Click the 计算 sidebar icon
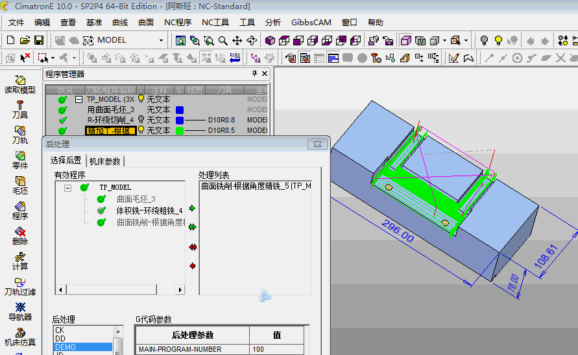 pyautogui.click(x=20, y=261)
